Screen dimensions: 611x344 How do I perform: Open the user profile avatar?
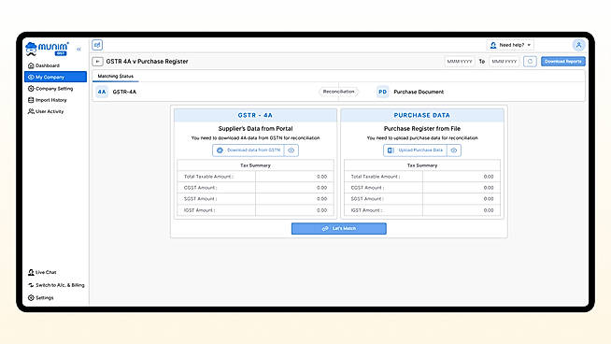tap(578, 45)
